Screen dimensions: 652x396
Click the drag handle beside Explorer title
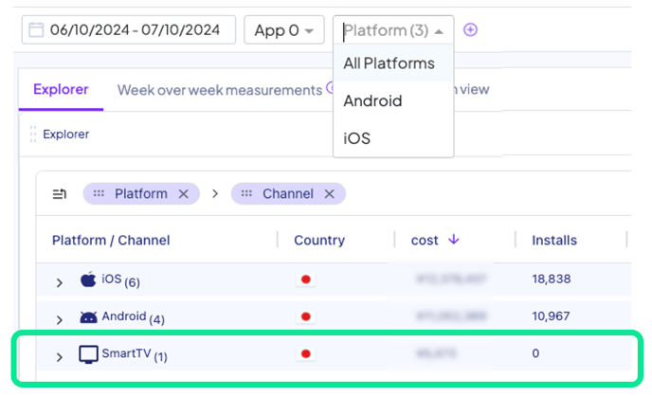[32, 135]
